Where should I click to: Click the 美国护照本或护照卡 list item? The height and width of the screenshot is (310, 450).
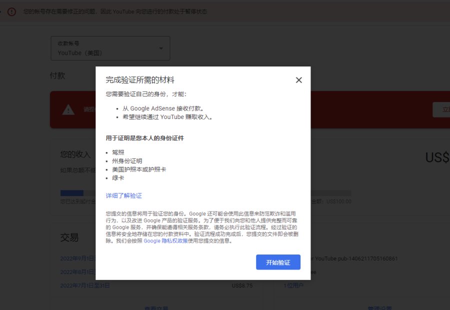click(139, 169)
